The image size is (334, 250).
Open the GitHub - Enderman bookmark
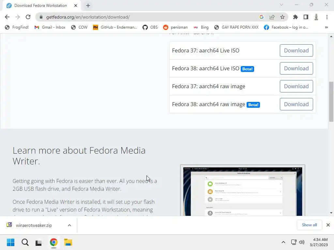coord(115,27)
